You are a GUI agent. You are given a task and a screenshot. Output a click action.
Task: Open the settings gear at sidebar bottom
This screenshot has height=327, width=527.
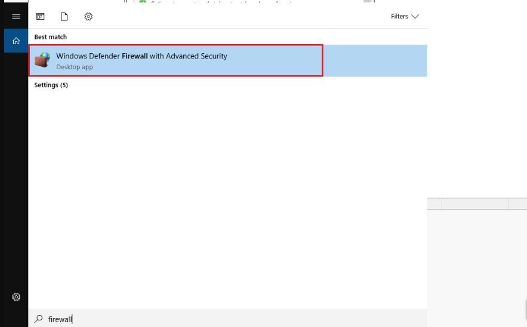(x=16, y=297)
